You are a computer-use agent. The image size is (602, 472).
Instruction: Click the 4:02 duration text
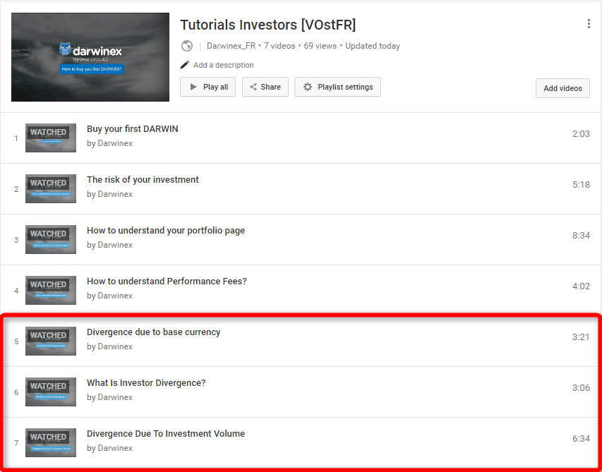(581, 286)
